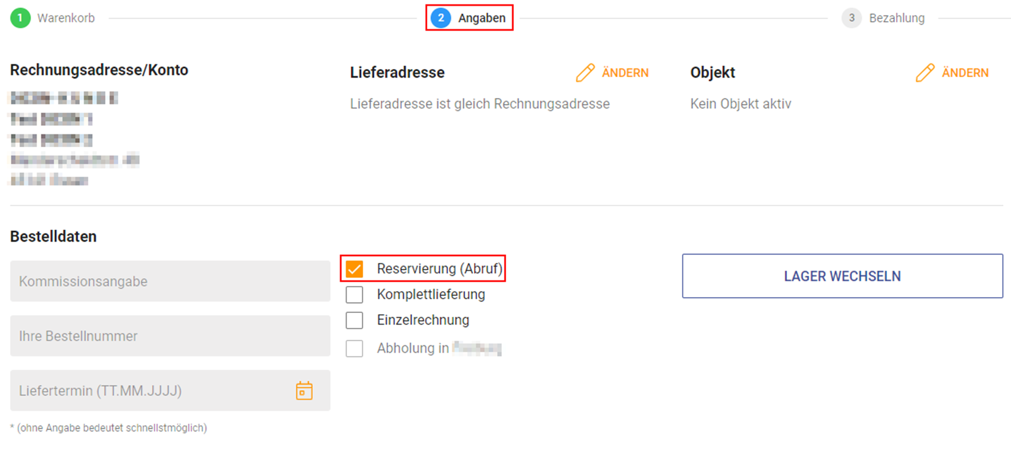Click the grey step 3 circle icon

851,18
